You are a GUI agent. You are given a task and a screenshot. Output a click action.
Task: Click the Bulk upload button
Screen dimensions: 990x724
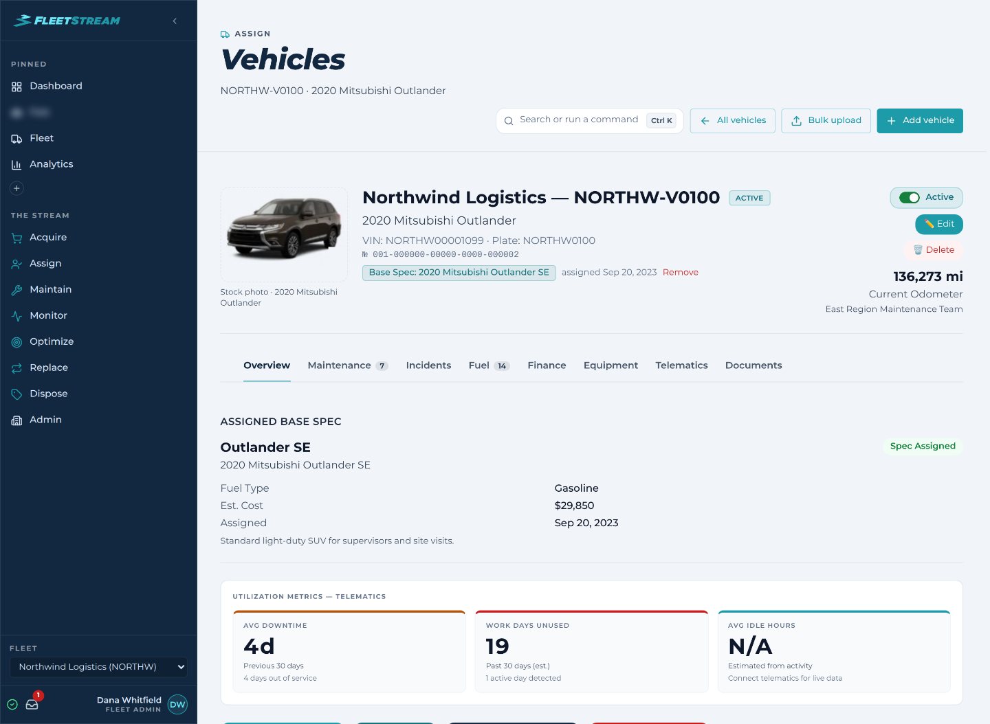826,121
